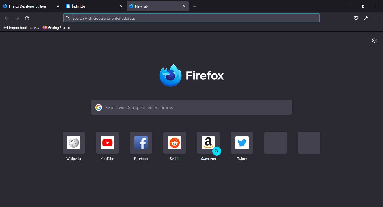383x207 pixels.
Task: Click the first empty shortcut tile
Action: (276, 143)
